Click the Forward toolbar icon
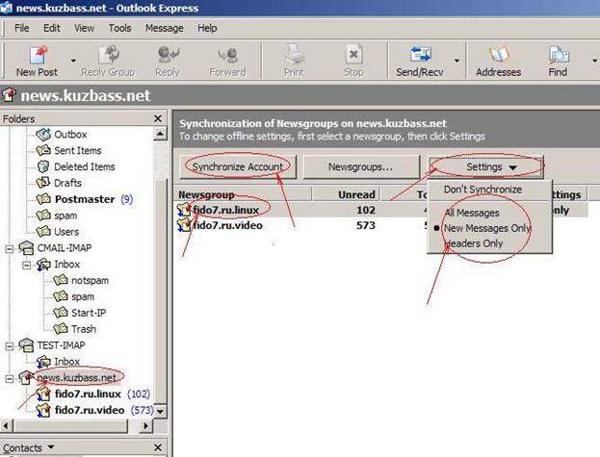The width and height of the screenshot is (600, 457). (228, 55)
